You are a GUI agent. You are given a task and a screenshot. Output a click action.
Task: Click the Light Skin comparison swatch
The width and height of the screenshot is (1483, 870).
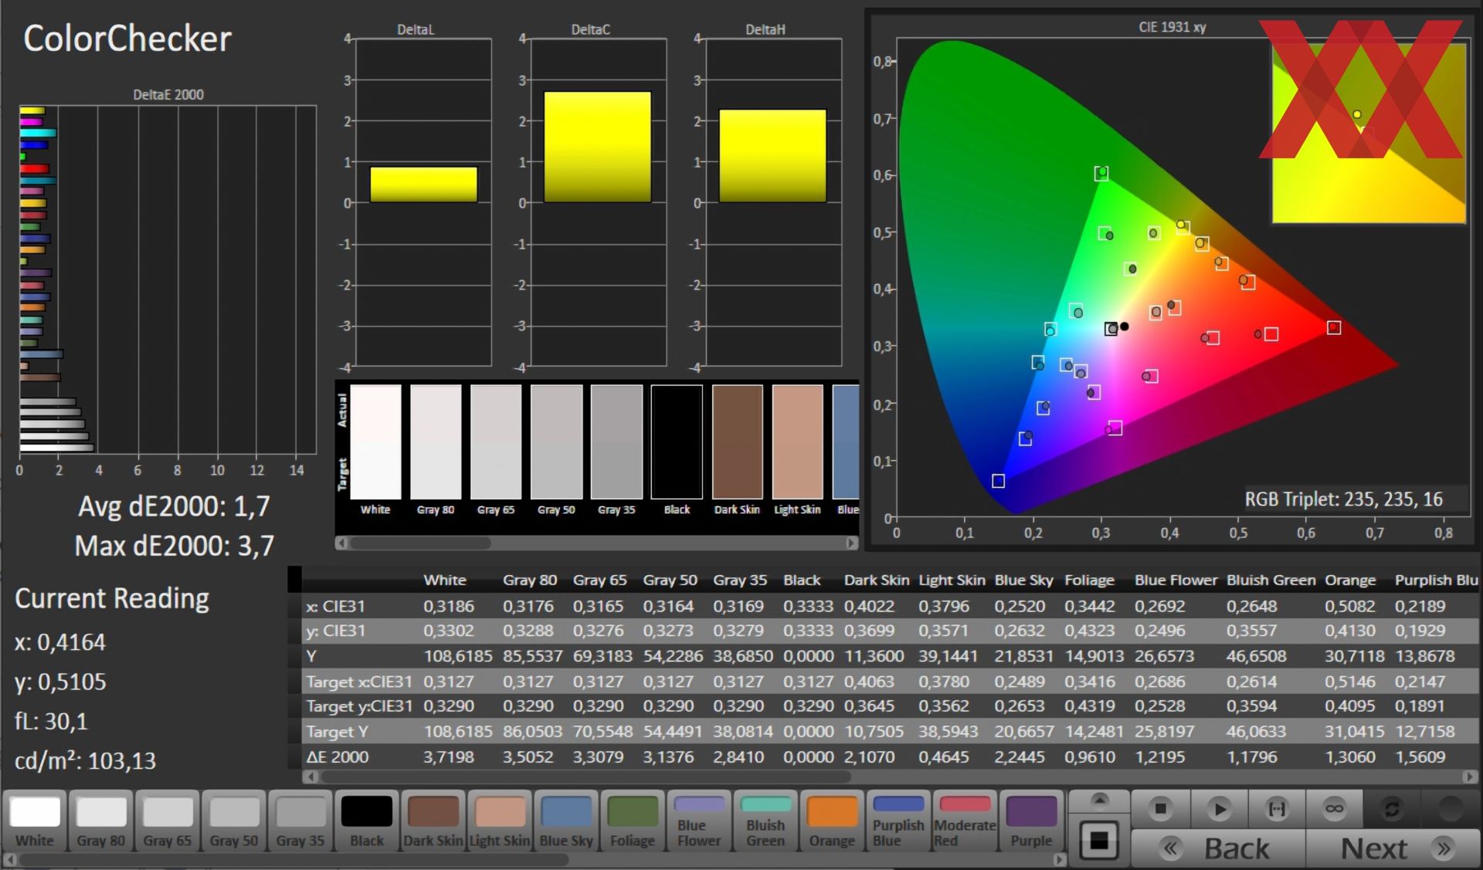click(x=797, y=442)
